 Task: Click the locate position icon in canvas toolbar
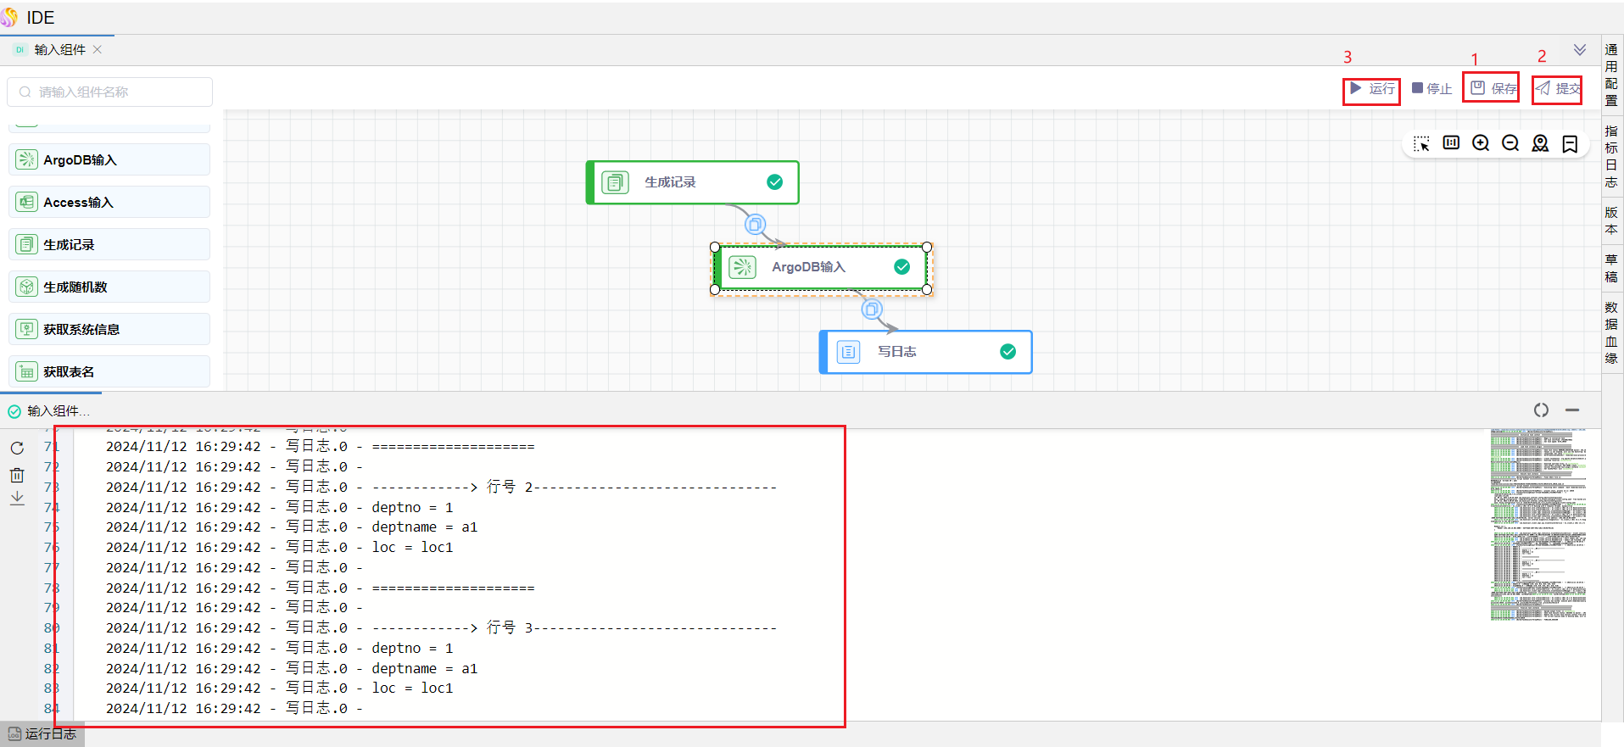pyautogui.click(x=1540, y=143)
